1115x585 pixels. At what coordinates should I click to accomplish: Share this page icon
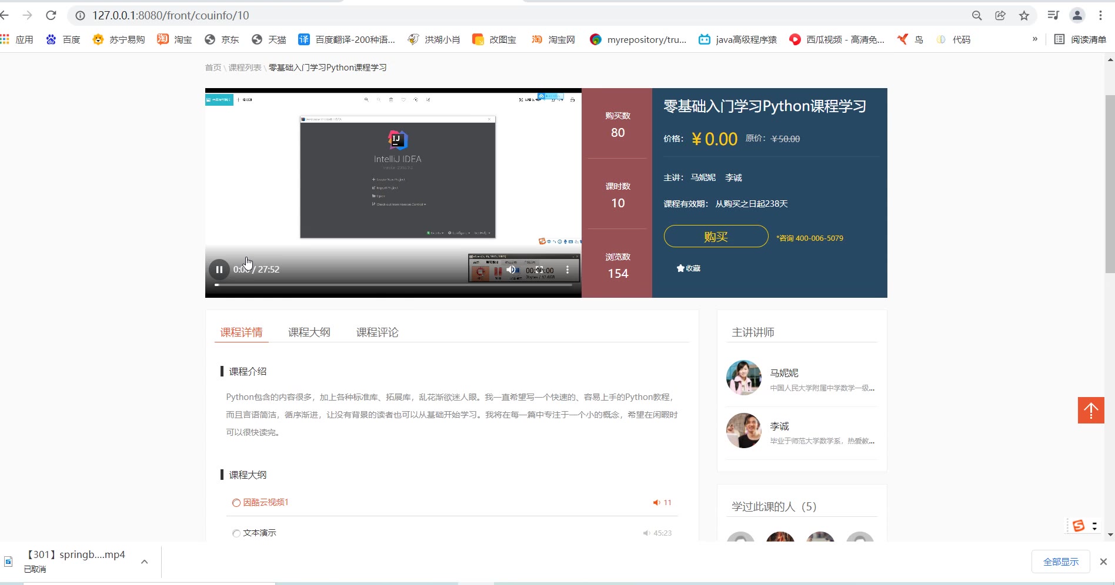(1000, 15)
